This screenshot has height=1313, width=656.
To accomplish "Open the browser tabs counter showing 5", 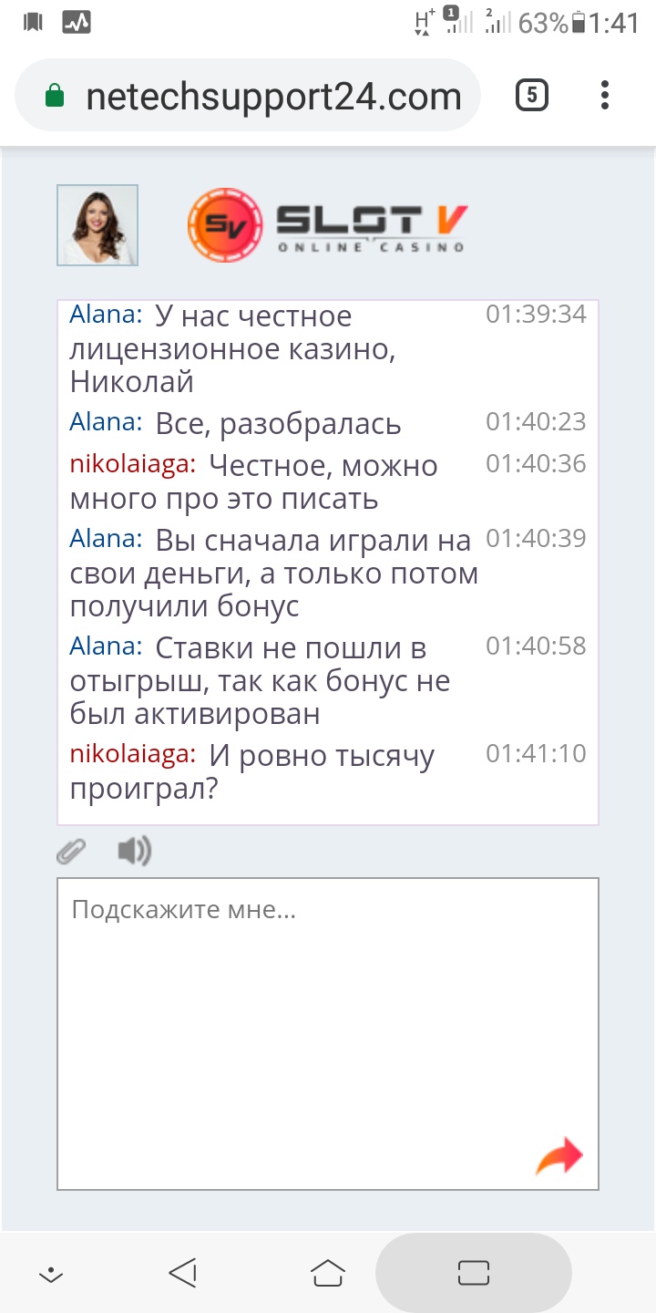I will click(532, 96).
